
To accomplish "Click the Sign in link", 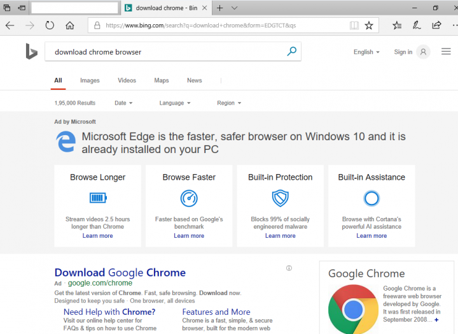I will pos(403,52).
